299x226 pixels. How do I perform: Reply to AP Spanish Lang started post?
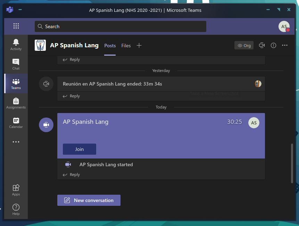pyautogui.click(x=71, y=175)
